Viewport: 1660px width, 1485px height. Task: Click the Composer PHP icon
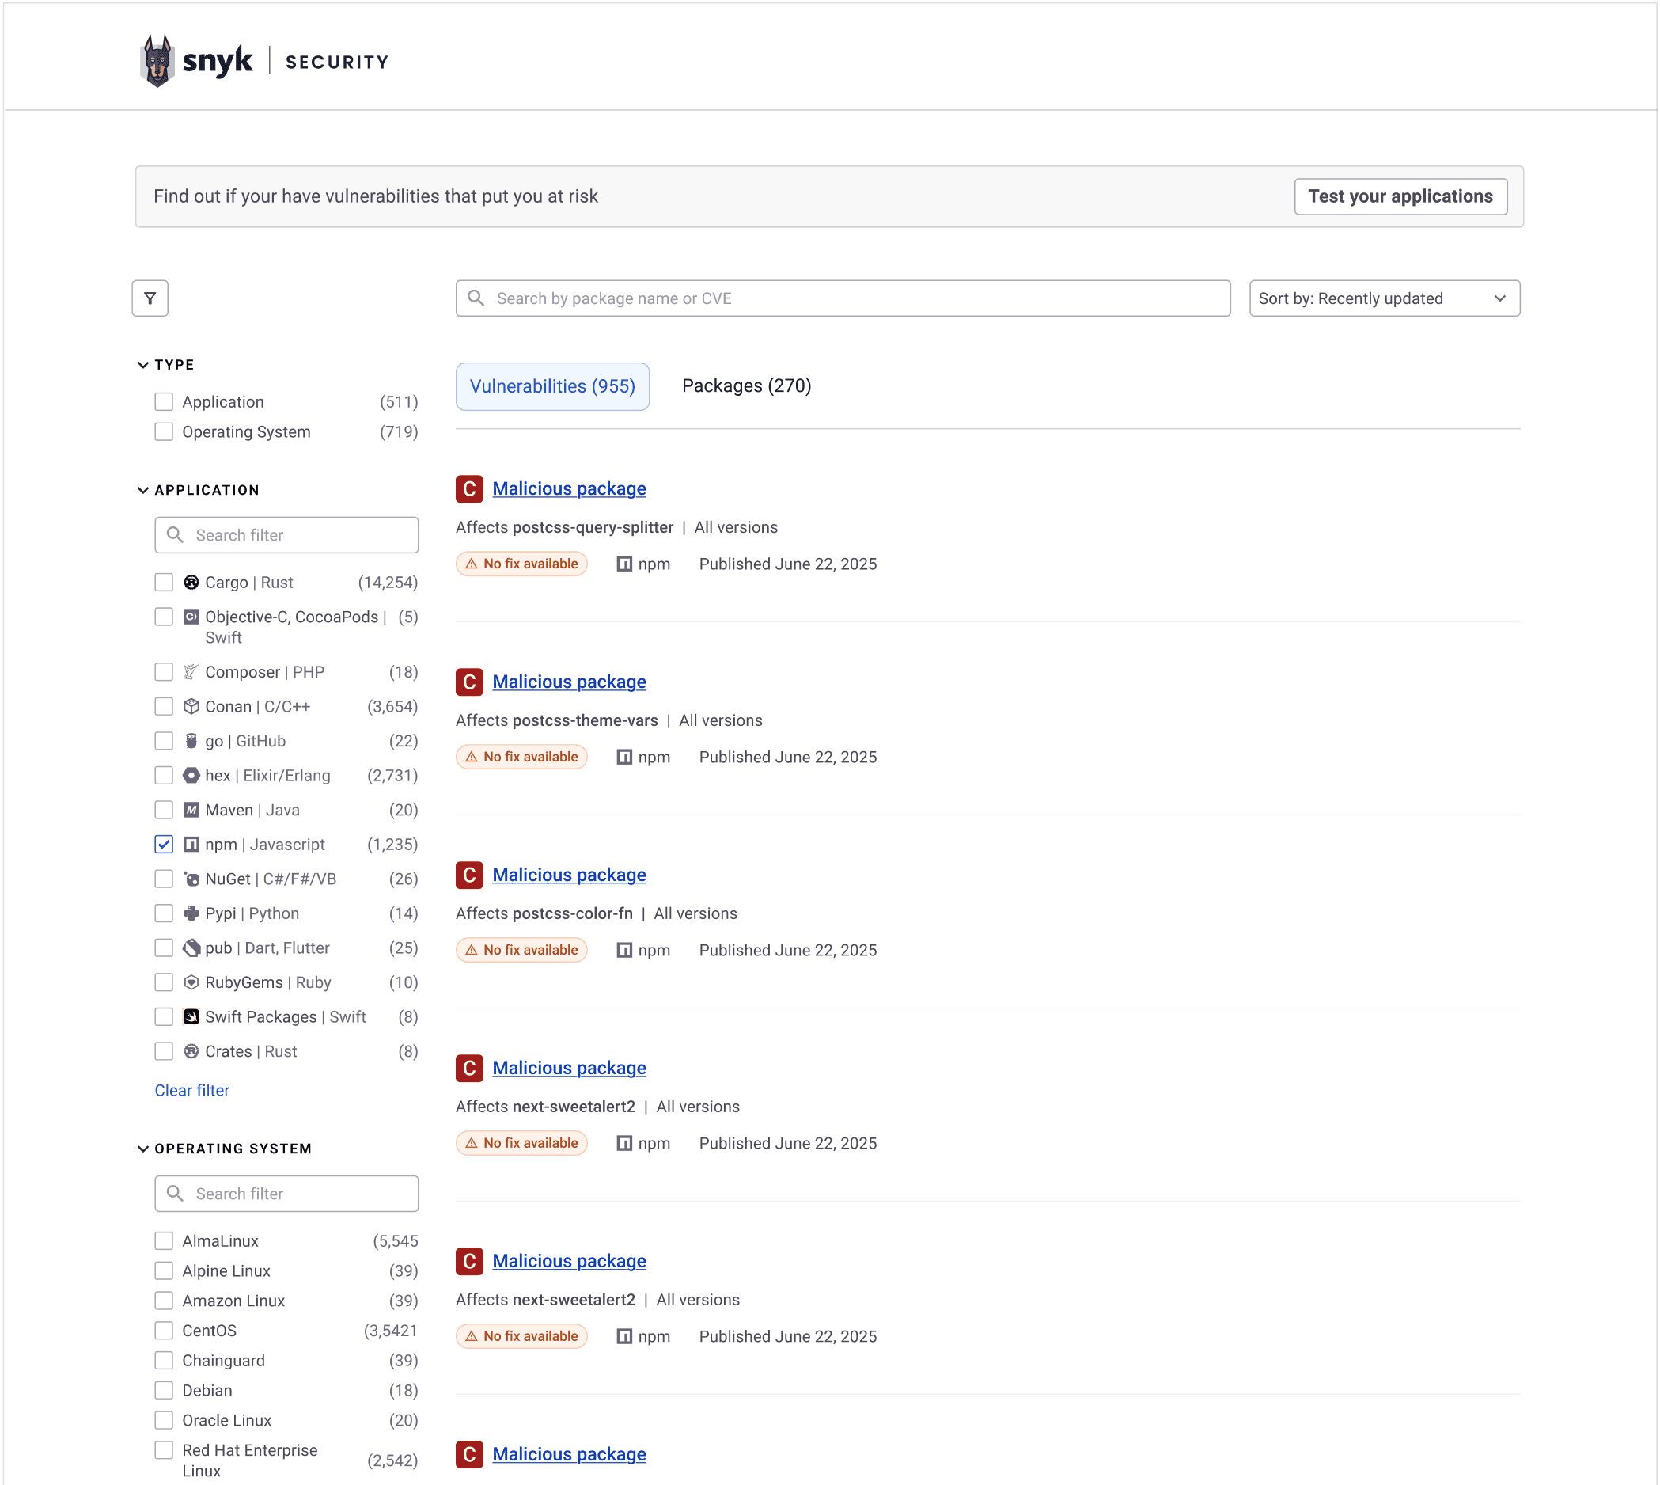[x=191, y=672]
